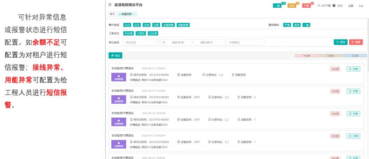
Task: Click the 查询 search button
Action: pos(340,42)
